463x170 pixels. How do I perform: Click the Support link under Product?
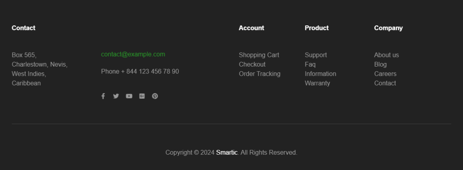point(316,55)
